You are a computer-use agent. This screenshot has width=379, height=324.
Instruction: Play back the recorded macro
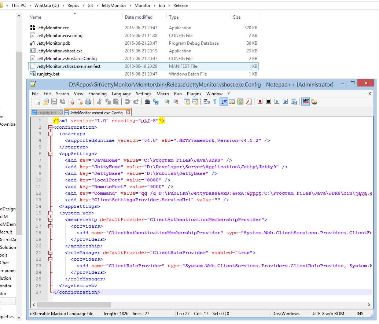click(x=277, y=102)
